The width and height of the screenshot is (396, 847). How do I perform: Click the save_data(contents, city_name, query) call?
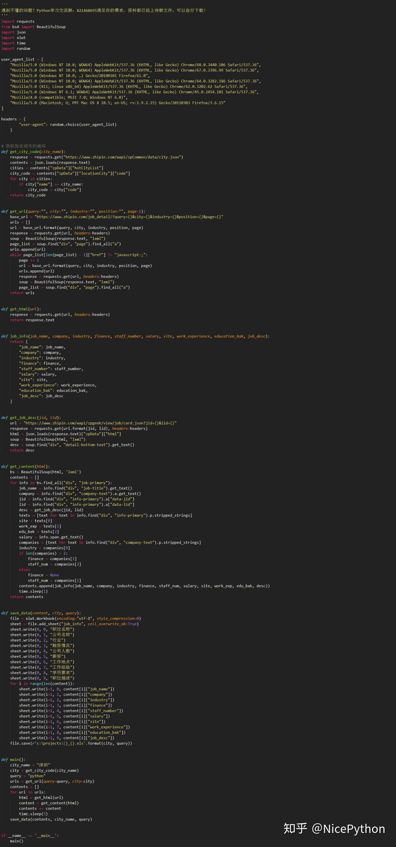[x=51, y=819]
